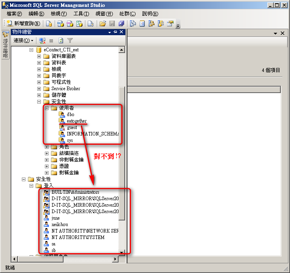290x273 pixels.
Task: Open the 連接(O) connect dropdown
Action: pyautogui.click(x=23, y=40)
